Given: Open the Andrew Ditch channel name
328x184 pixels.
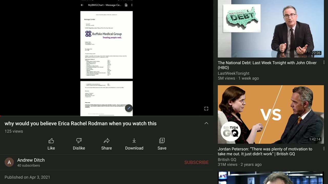Looking at the screenshot, I should (31, 160).
